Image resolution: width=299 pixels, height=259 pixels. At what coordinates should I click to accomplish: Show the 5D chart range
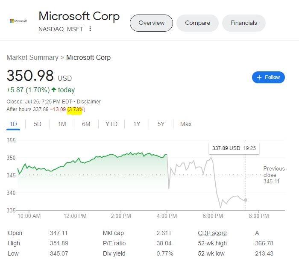coord(38,124)
